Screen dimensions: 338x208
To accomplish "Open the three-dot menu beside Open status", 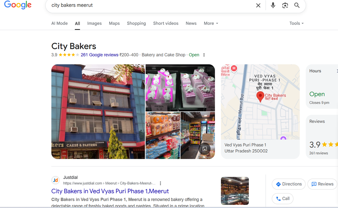I will 204,55.
